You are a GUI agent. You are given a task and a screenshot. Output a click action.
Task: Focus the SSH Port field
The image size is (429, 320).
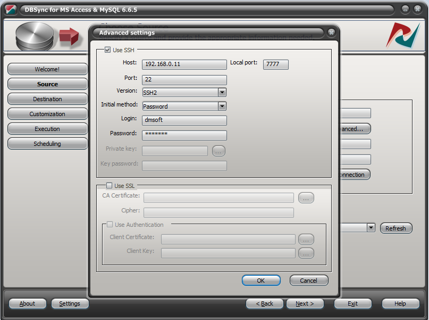click(184, 80)
